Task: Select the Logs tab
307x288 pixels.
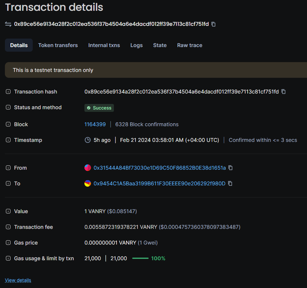Action: [136, 45]
